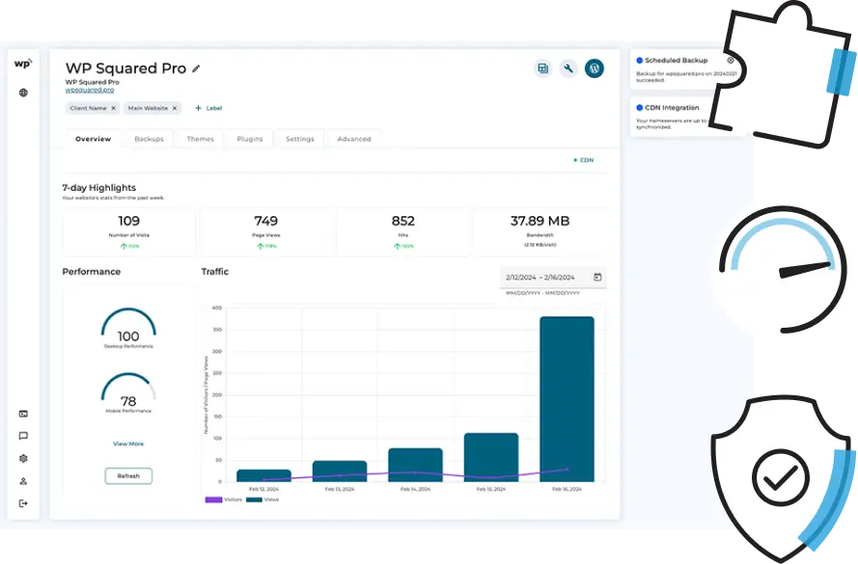Edit site name with pencil icon
This screenshot has width=858, height=564.
[196, 68]
